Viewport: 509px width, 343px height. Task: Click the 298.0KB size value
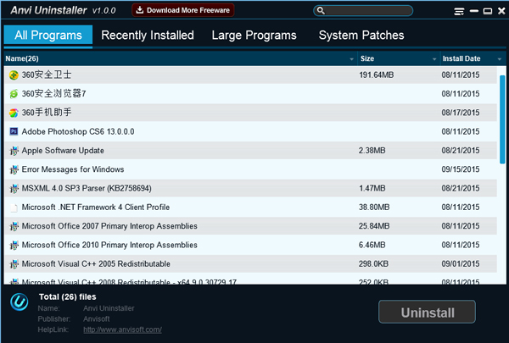point(373,264)
